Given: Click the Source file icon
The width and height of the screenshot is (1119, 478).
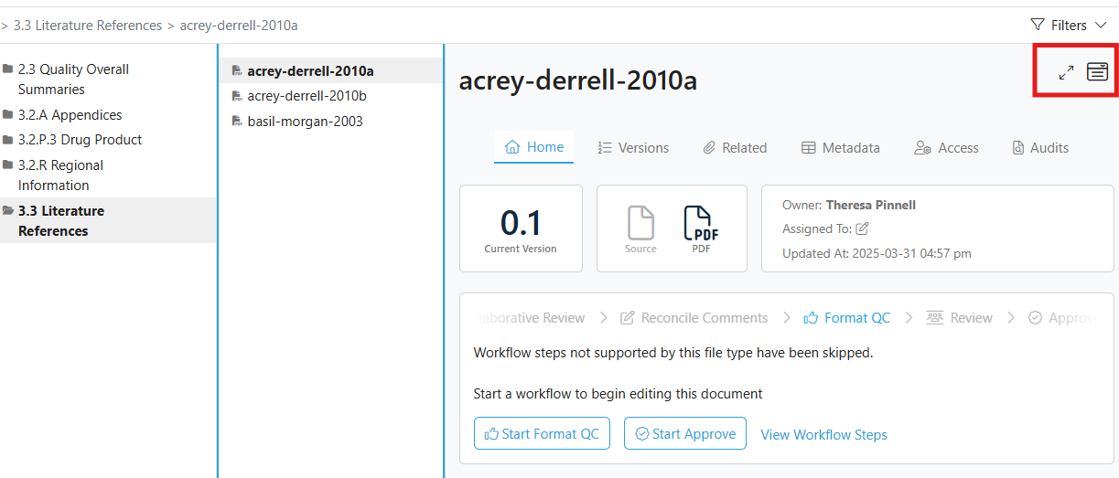Looking at the screenshot, I should click(x=640, y=227).
